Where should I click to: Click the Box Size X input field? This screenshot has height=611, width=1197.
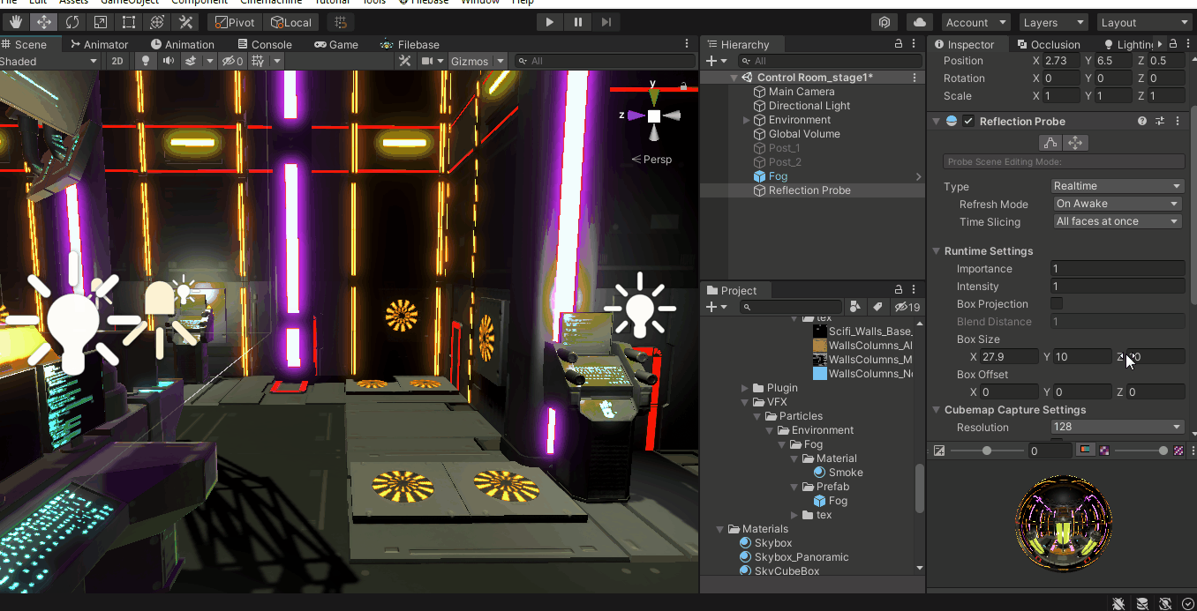(x=1010, y=357)
